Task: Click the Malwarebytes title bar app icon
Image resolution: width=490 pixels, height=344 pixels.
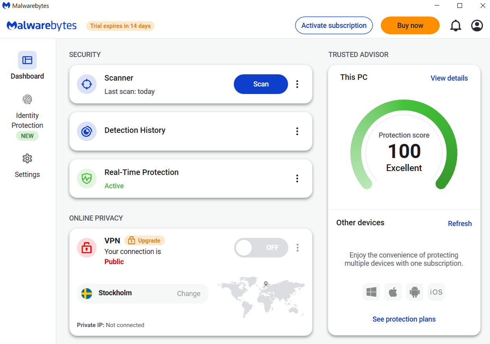Action: click(x=6, y=6)
